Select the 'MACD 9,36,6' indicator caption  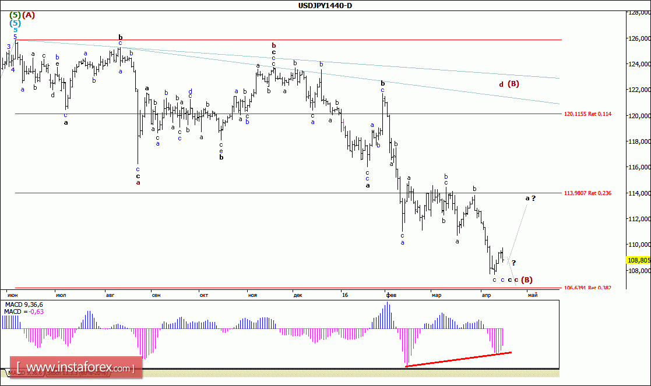tap(24, 304)
